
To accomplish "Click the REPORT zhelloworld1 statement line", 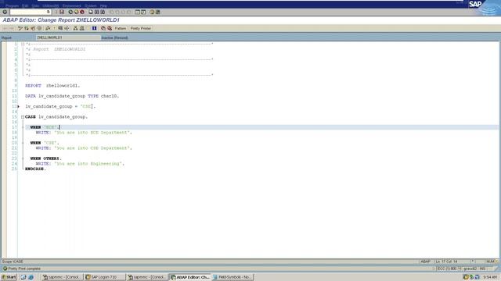I will click(52, 86).
